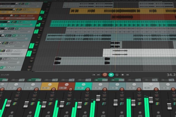Toggle record monitoring speaker on red strip
The height and width of the screenshot is (117, 176).
(70, 93)
